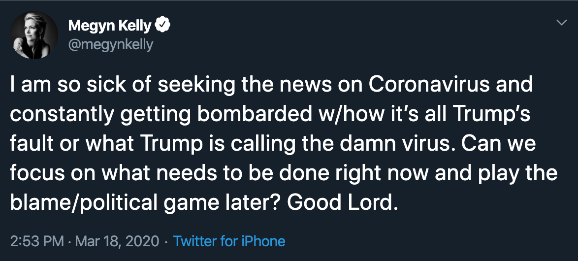Viewport: 578px width, 261px height.
Task: Click the Mar 18, 2020 date
Action: pyautogui.click(x=118, y=242)
